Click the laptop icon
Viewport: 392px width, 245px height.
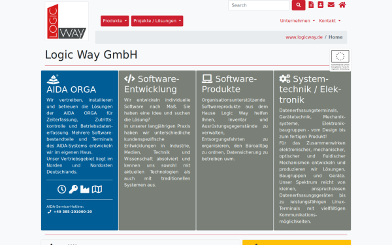[x=207, y=79]
